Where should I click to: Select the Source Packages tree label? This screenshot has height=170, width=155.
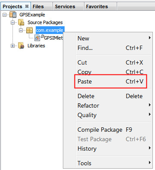tap(45, 22)
